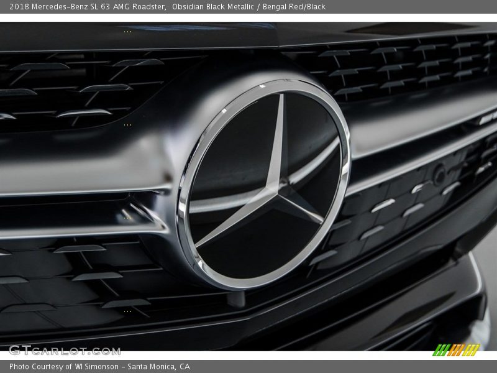Click the vehicle title '2018 Mercedes-Benz SL 63 AMG Roadster'
Viewport: 497px width, 373px height.
tap(88, 7)
